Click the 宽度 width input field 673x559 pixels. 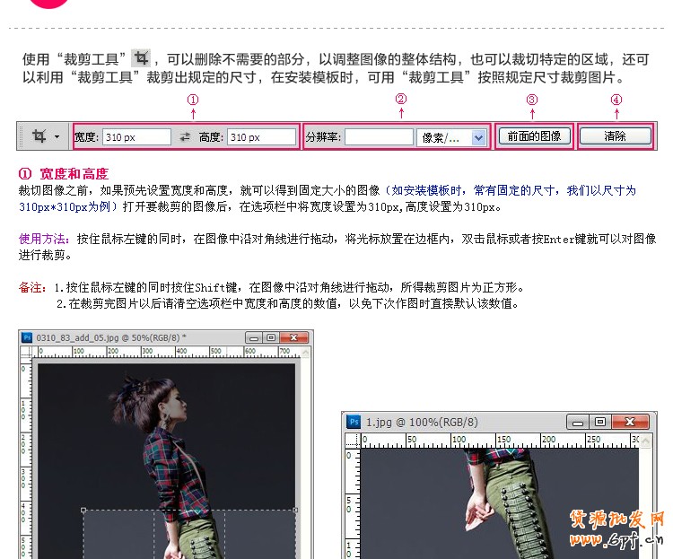pyautogui.click(x=135, y=137)
